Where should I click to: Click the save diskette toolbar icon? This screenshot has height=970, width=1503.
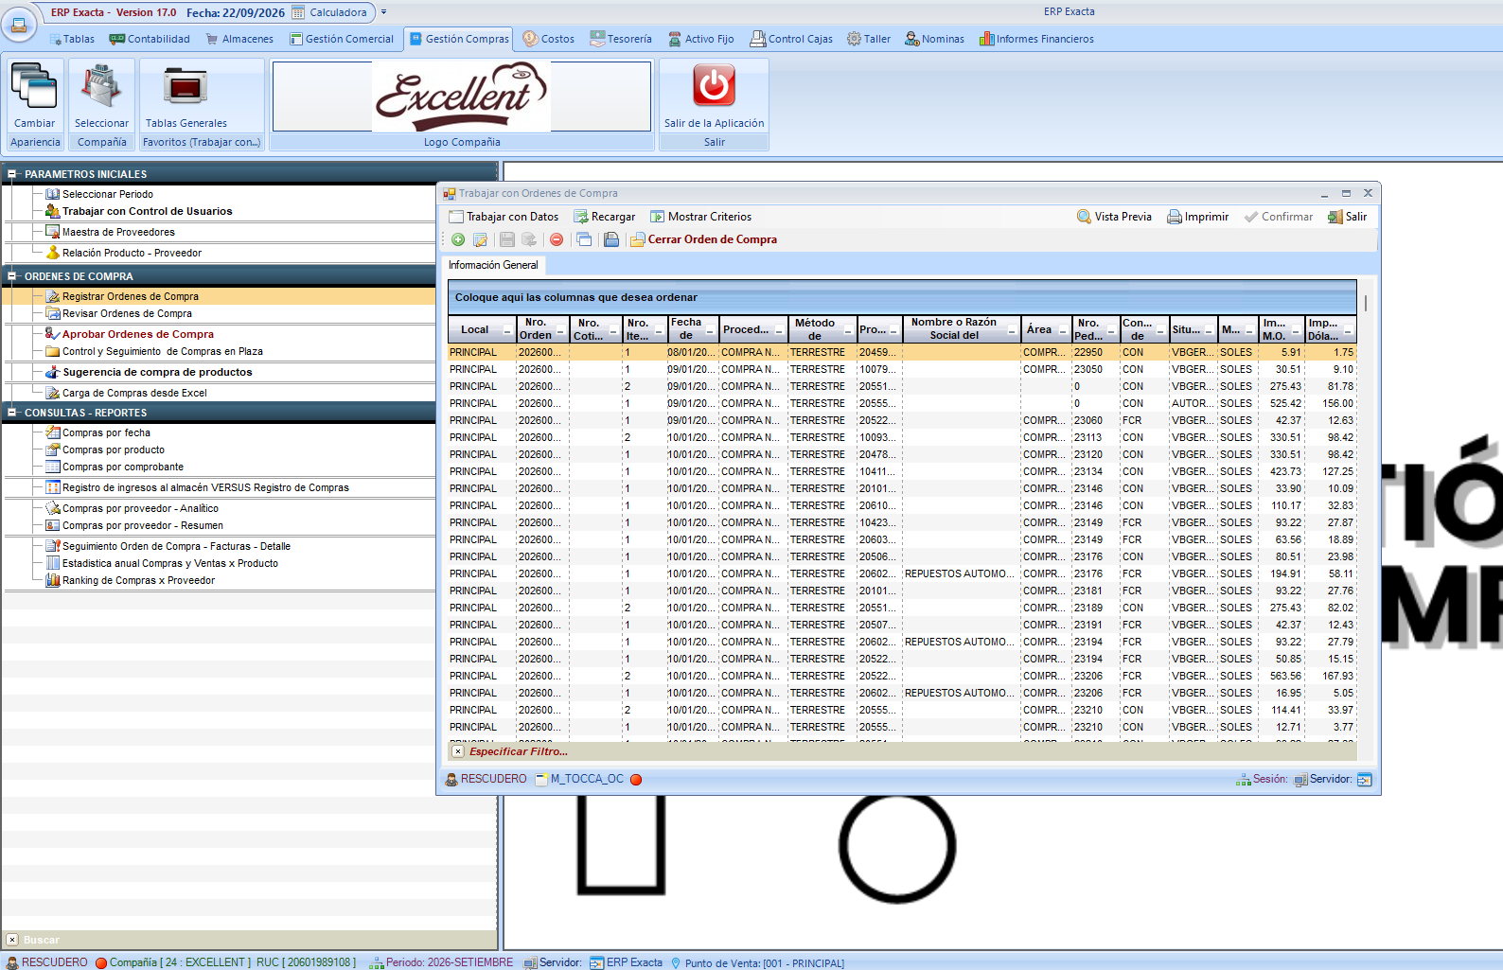click(507, 239)
